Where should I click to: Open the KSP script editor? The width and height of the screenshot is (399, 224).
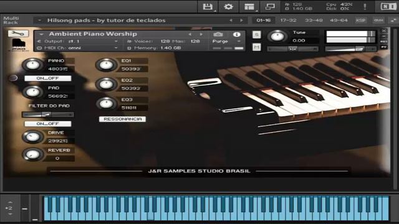point(360,21)
